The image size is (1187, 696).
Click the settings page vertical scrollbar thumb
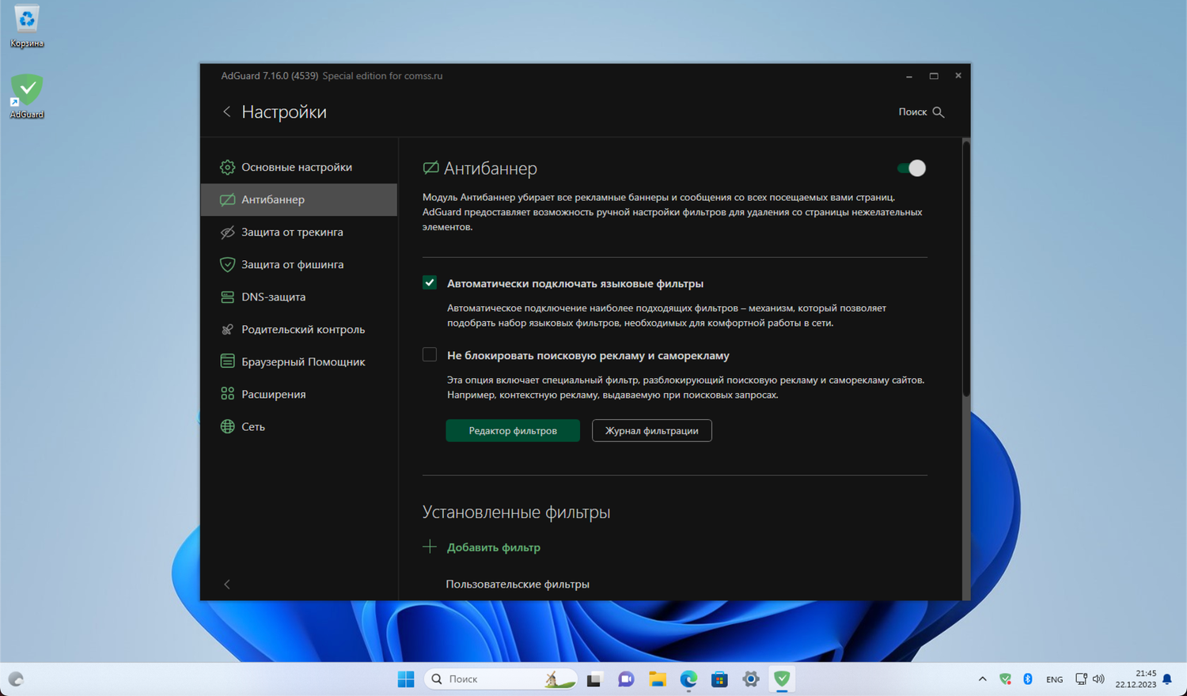[966, 269]
